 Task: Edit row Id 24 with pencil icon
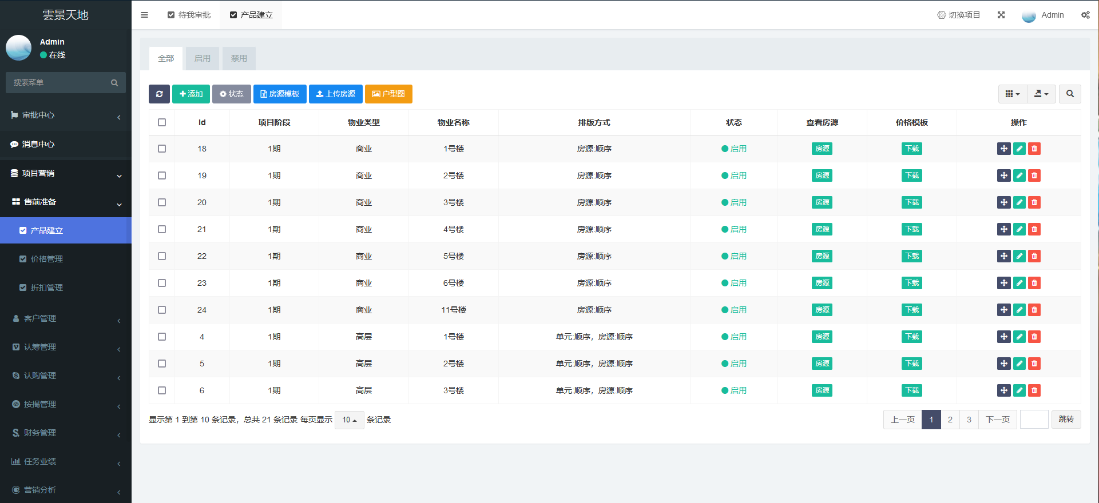[1019, 310]
